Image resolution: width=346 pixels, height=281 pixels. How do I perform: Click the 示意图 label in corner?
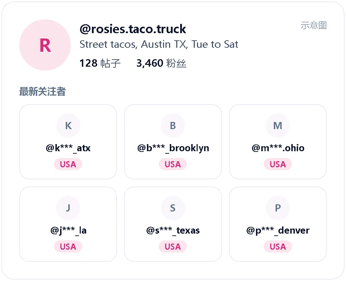click(x=313, y=25)
